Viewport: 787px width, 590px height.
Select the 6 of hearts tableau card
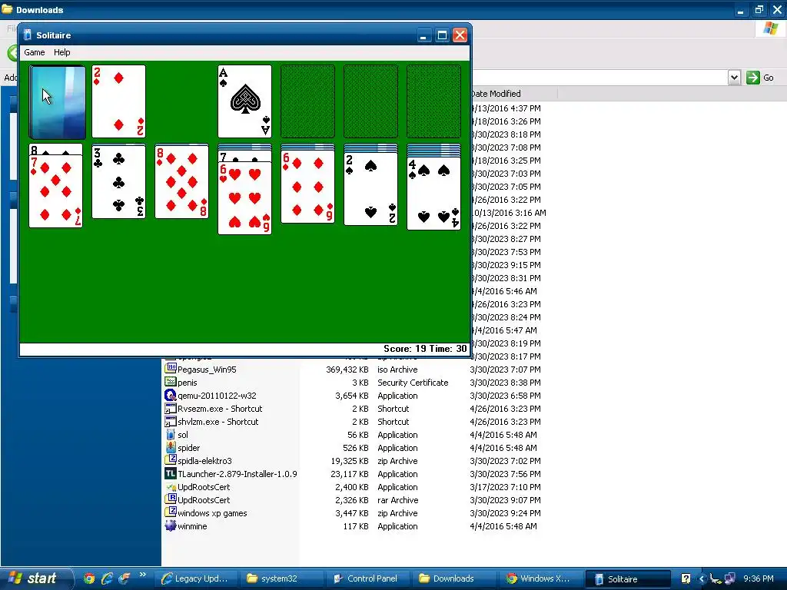click(x=245, y=198)
